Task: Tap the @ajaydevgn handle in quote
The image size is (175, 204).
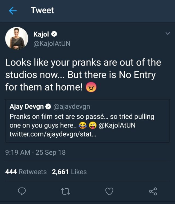Action: pos(71,107)
